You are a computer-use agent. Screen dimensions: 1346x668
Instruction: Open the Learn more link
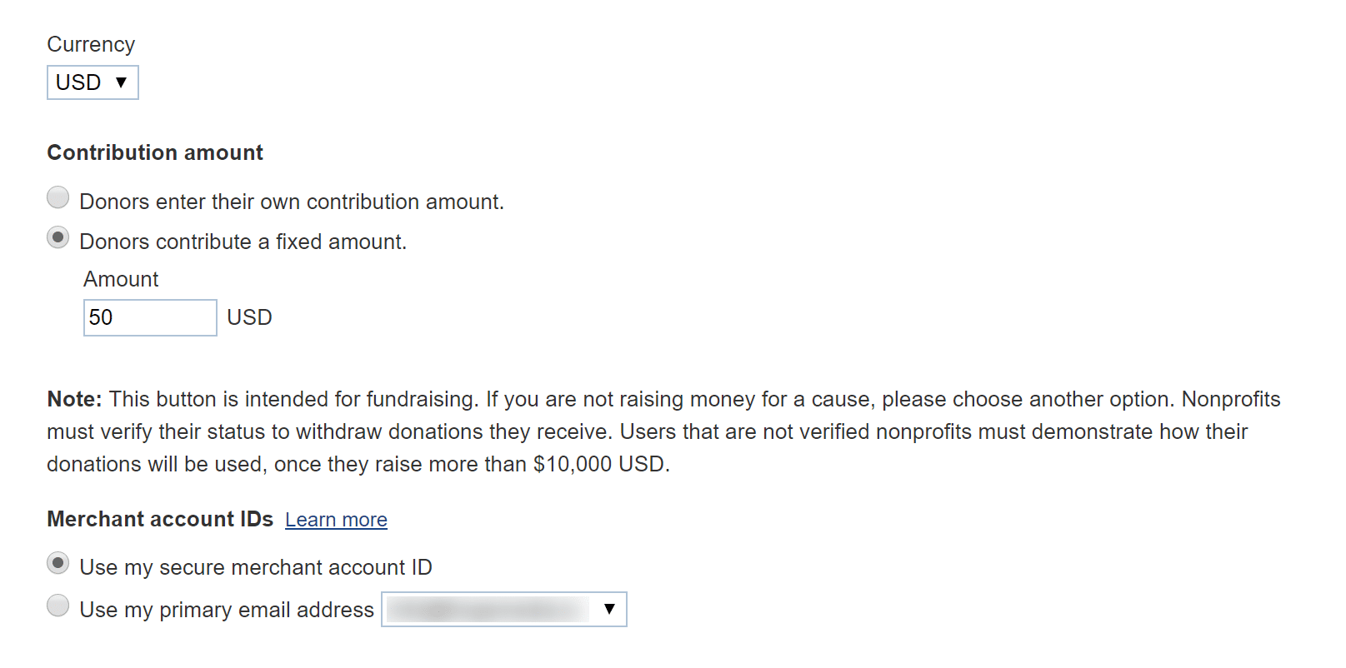(x=337, y=519)
